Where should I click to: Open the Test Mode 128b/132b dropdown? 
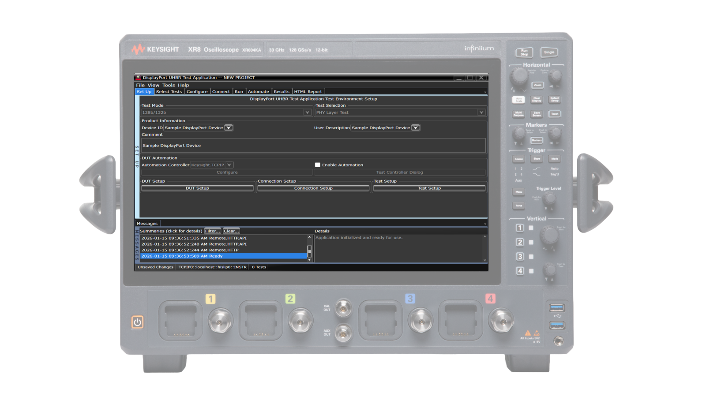[308, 112]
